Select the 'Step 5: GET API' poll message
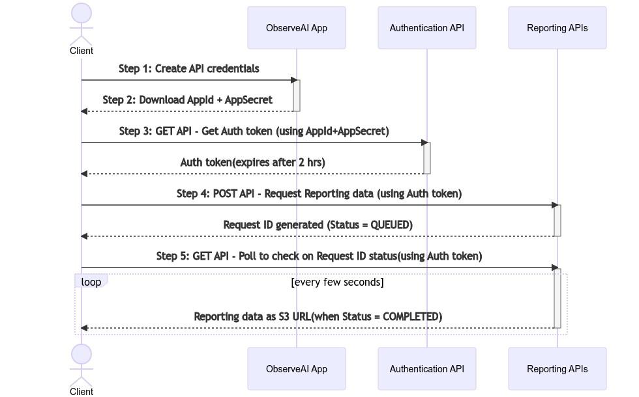 tap(319, 256)
